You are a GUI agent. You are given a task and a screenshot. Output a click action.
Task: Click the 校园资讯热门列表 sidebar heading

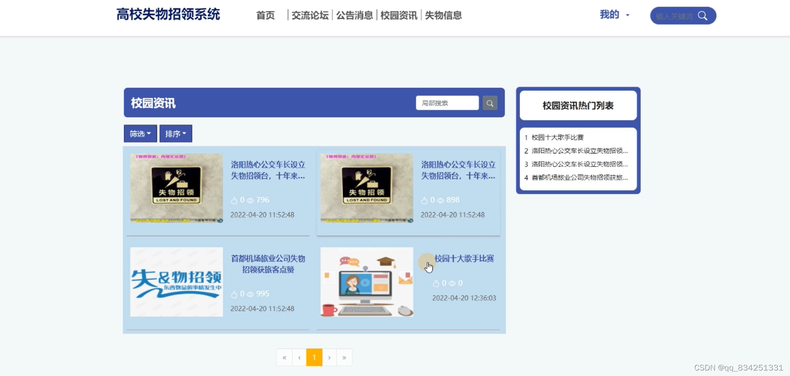point(578,106)
